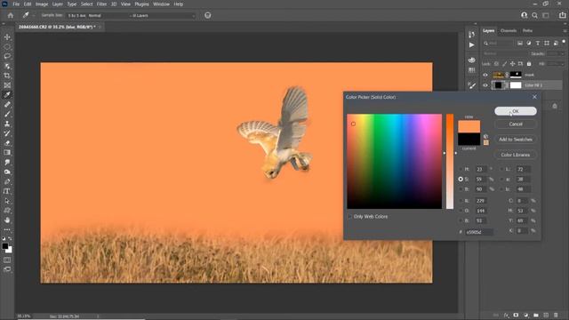The width and height of the screenshot is (569, 320).
Task: Click the Home icon in options bar
Action: [x=11, y=15]
